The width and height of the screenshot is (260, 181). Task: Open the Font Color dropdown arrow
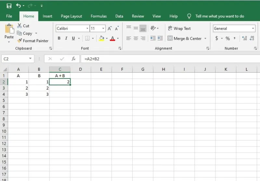point(118,38)
